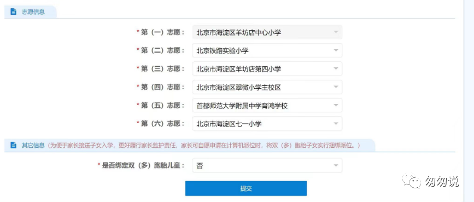Click the document icon beside 志愿信息
474x202 pixels.
pos(13,12)
